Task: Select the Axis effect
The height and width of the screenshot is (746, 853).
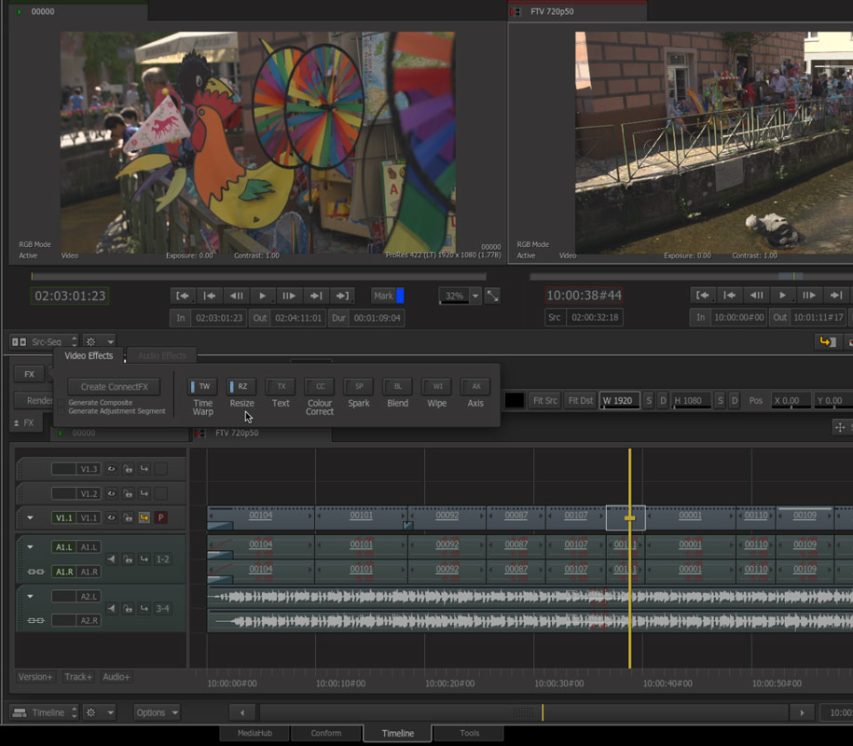Action: point(475,386)
